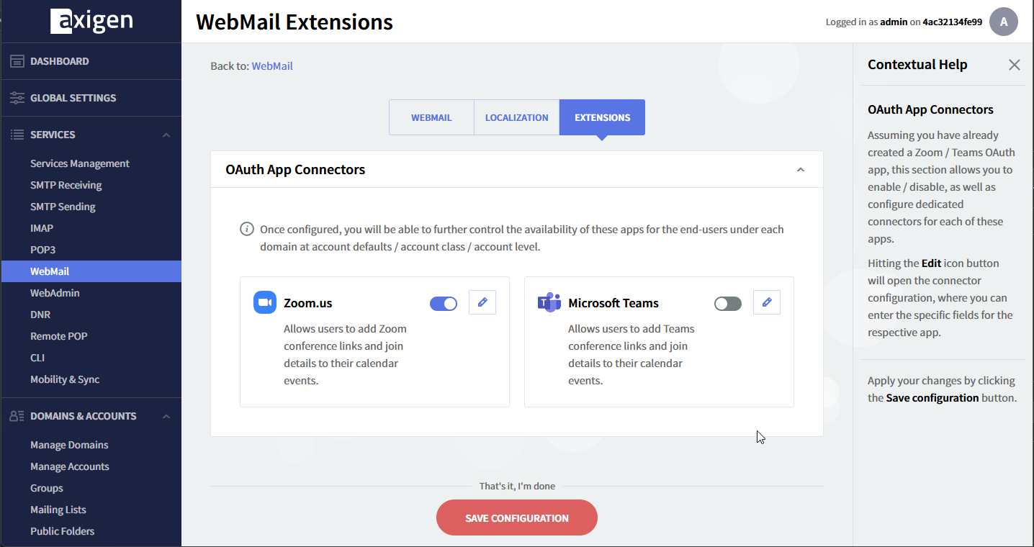This screenshot has height=547, width=1034.
Task: Follow the Back to WebMail link
Action: [271, 66]
